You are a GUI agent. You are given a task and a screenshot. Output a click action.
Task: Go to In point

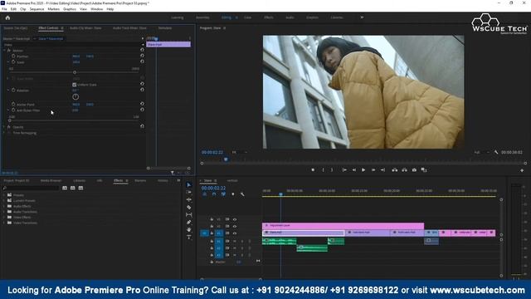click(344, 169)
